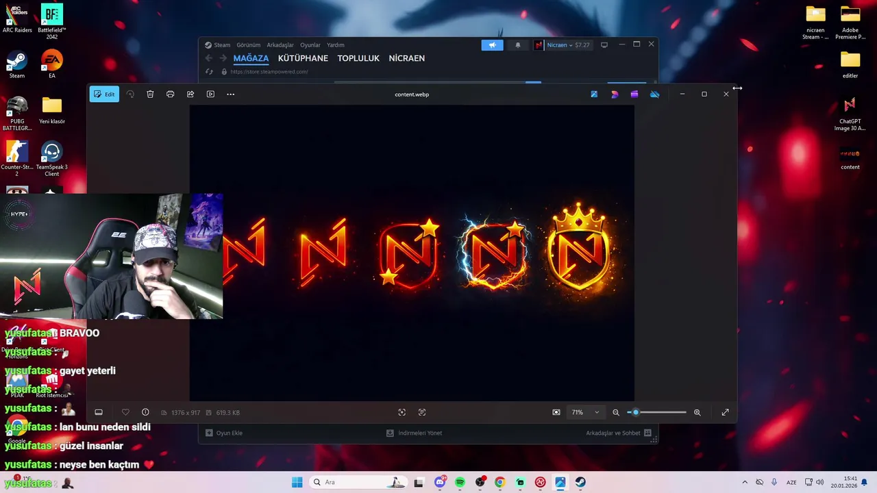Favorite the image with the heart icon
Viewport: 877px width, 493px height.
(125, 412)
